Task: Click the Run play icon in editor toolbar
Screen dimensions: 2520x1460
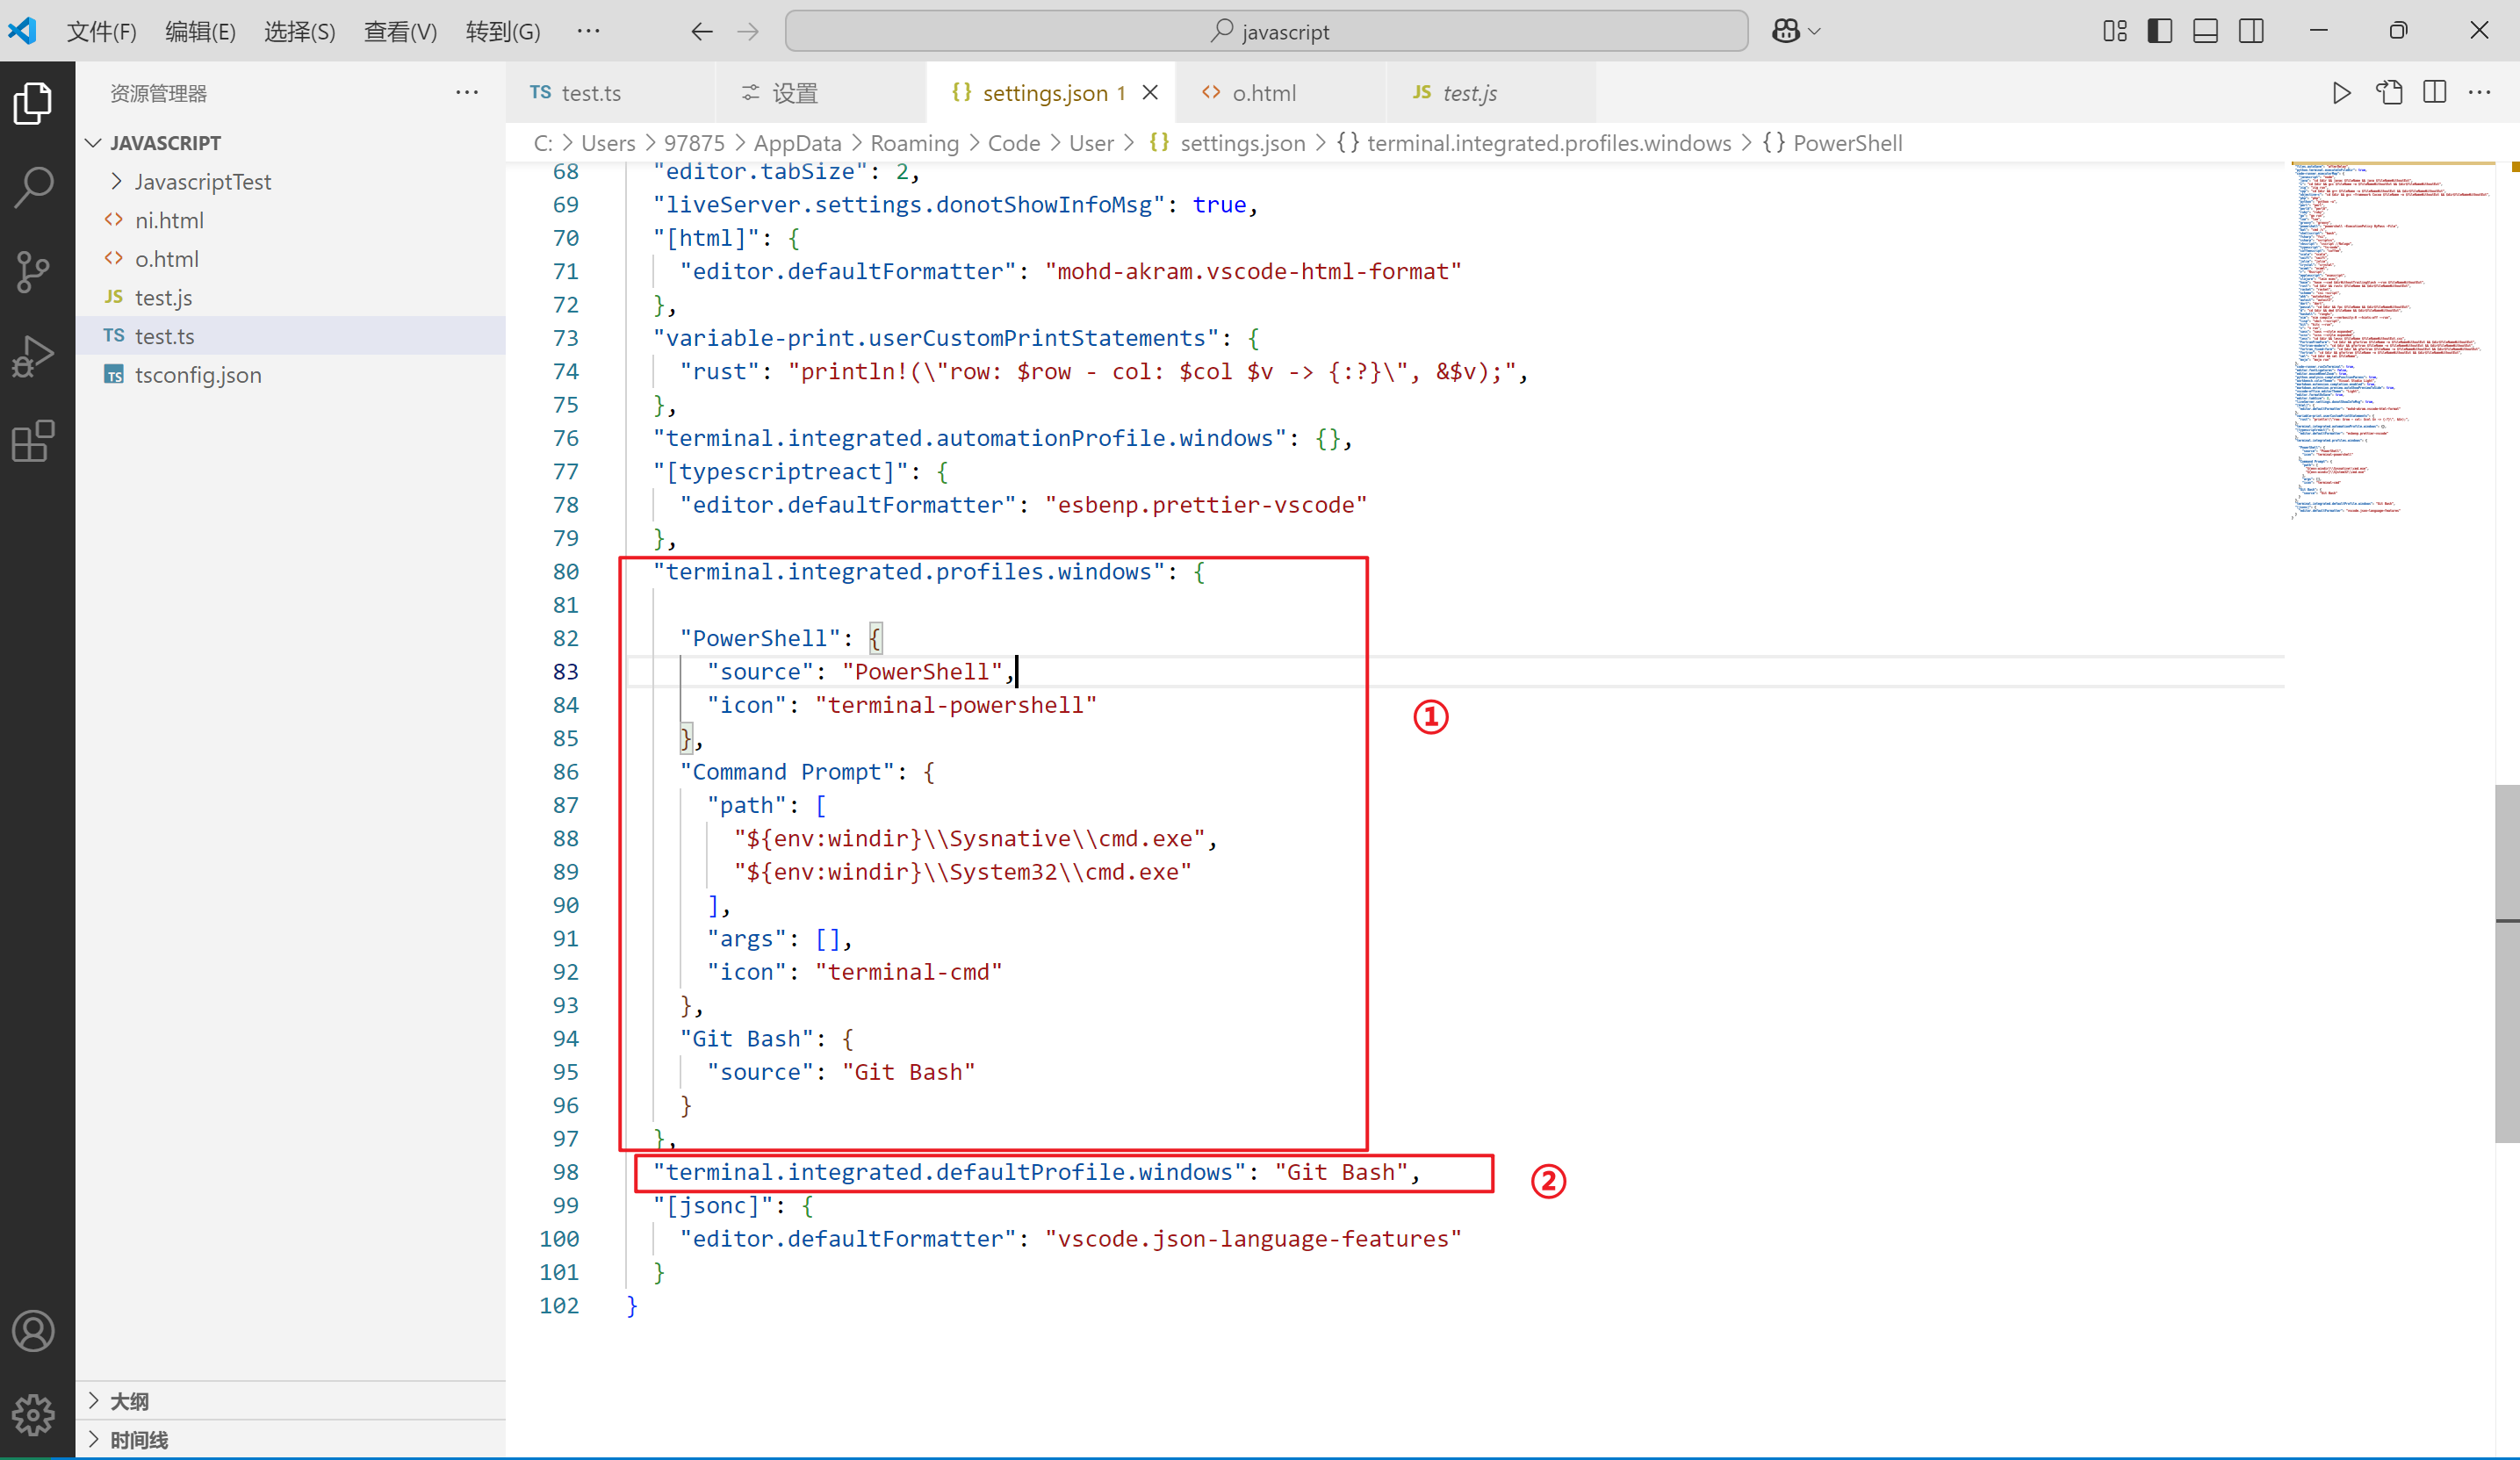Action: tap(2341, 93)
